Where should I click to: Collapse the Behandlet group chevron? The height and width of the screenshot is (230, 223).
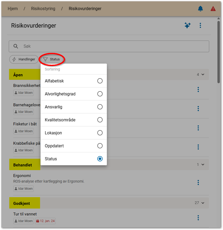[x=203, y=165]
